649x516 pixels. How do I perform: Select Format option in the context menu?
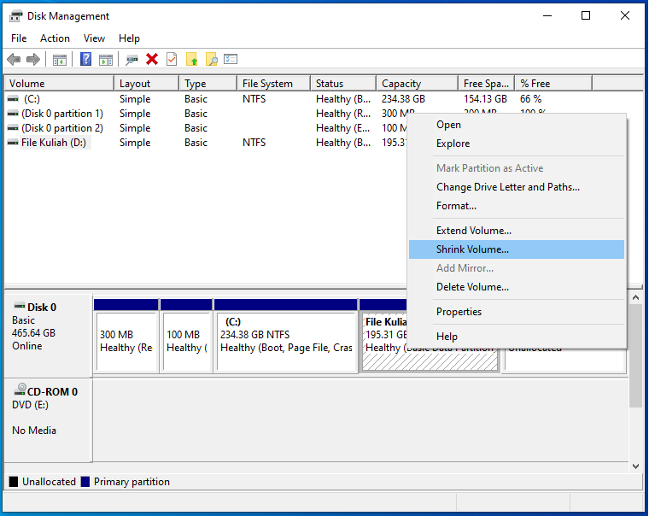[456, 206]
